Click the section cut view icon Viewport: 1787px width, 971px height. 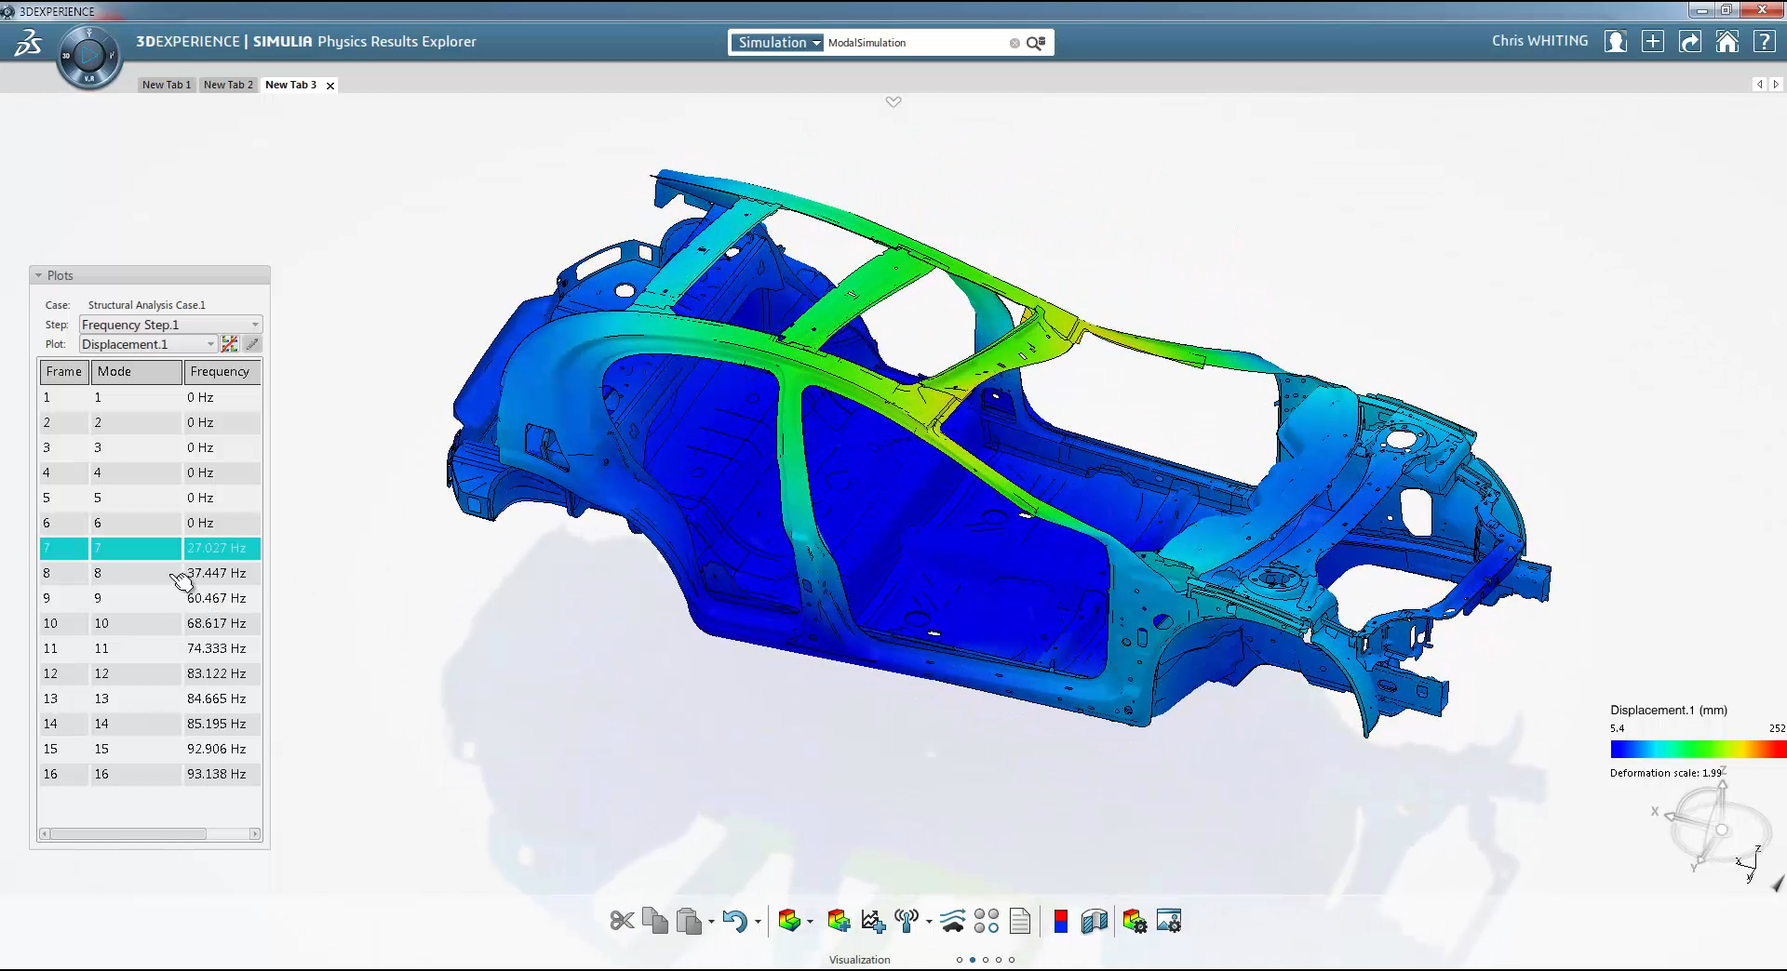1095,921
